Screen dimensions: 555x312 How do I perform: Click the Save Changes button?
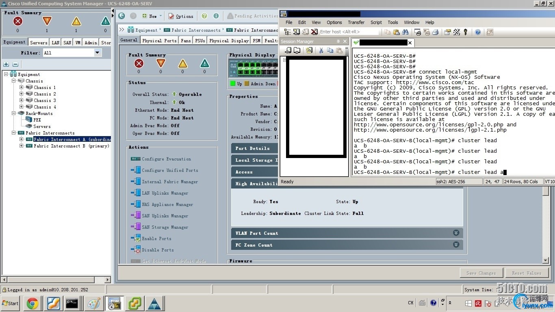coord(481,273)
